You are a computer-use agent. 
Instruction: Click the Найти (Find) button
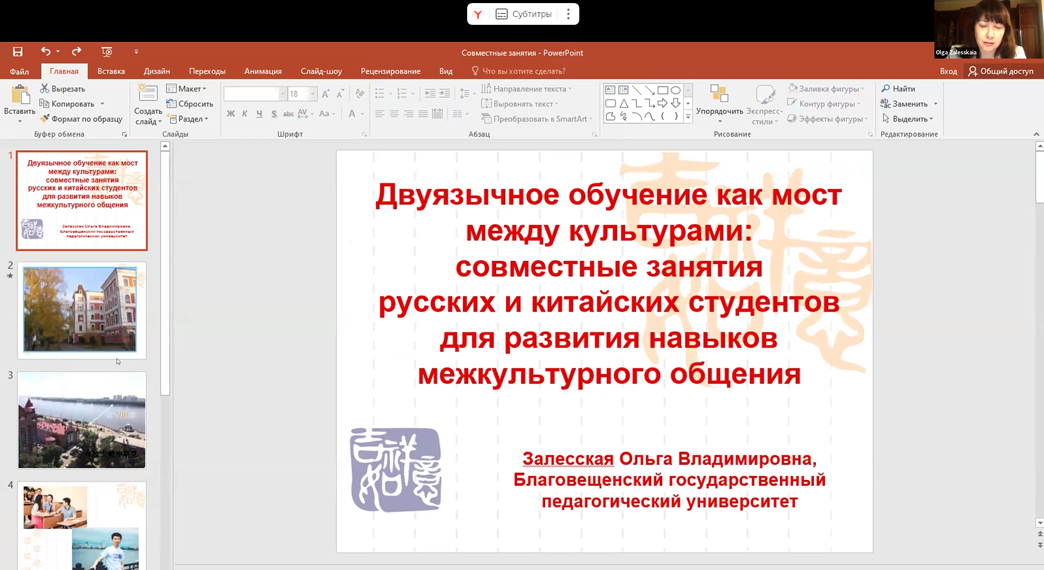tap(898, 89)
